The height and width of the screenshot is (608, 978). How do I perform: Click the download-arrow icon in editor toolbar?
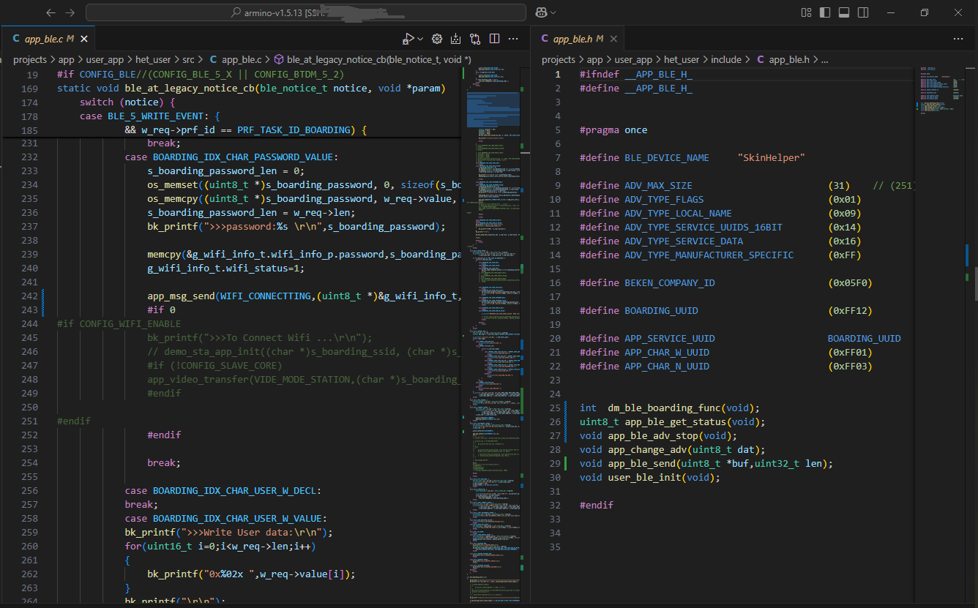click(456, 39)
